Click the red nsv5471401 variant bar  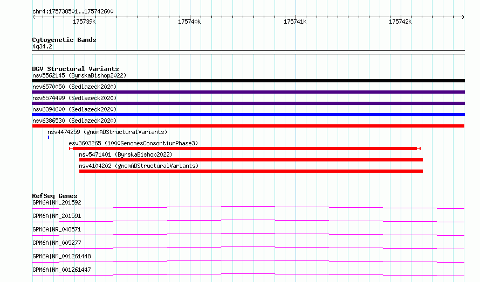point(251,160)
